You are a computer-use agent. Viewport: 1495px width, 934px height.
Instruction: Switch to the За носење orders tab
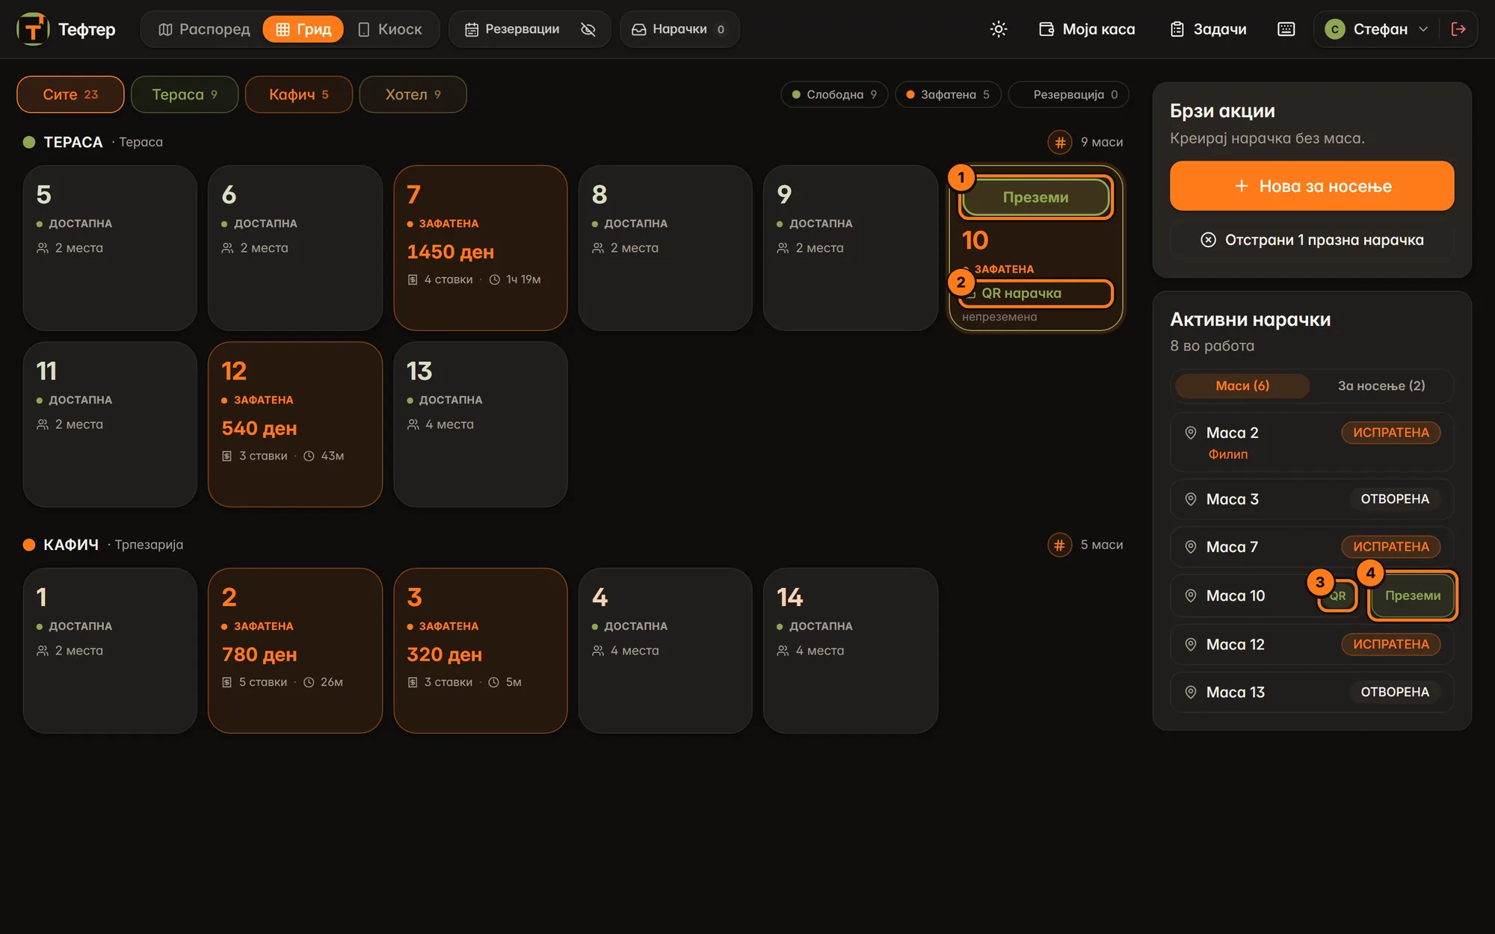click(1381, 386)
